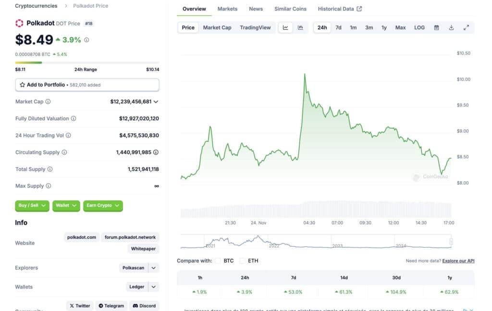Select 1y chart timeframe
Screen dimensions: 492x311
[384, 27]
